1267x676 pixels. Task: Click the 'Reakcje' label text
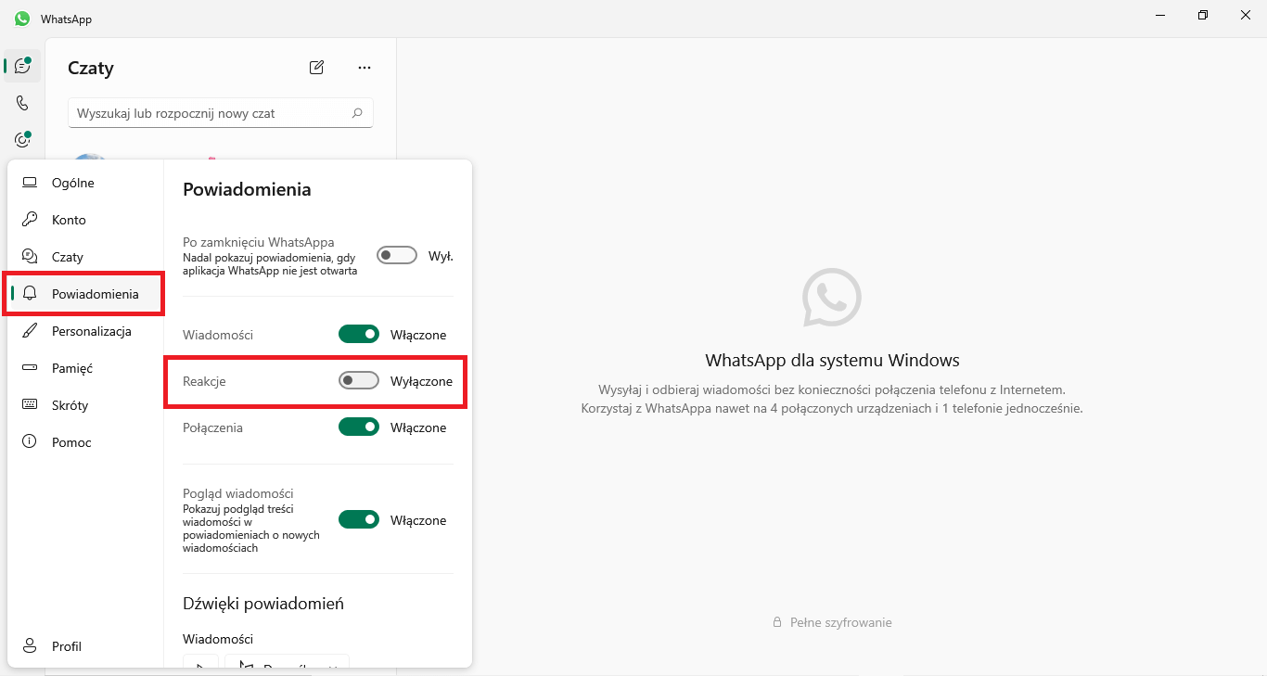click(204, 381)
